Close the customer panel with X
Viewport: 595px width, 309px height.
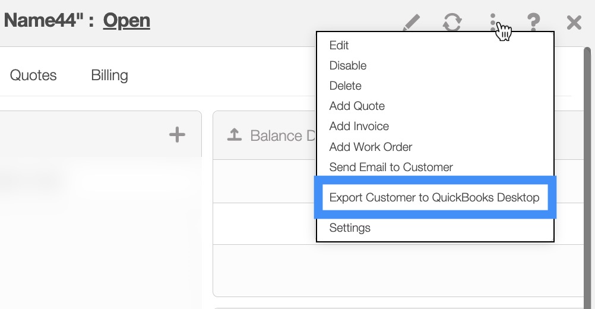(574, 23)
